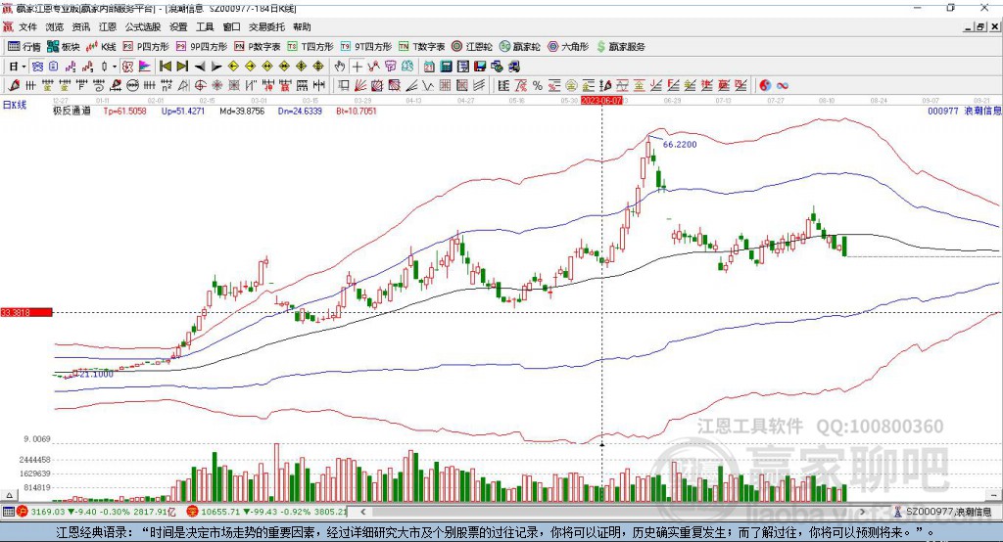Open the 工具 menu

[x=205, y=26]
